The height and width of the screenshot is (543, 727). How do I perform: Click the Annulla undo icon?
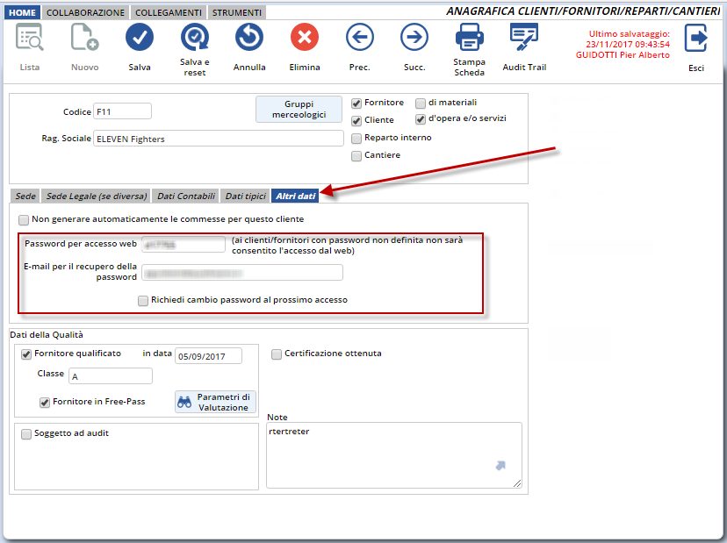(x=249, y=38)
